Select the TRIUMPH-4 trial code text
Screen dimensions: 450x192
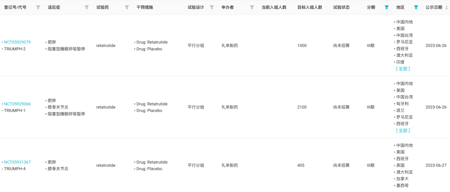(x=15, y=169)
